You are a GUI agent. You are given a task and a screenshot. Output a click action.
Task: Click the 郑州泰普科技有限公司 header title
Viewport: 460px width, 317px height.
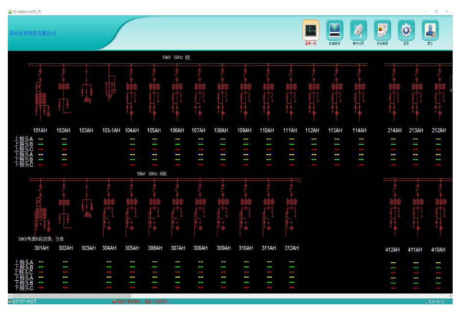pyautogui.click(x=33, y=33)
